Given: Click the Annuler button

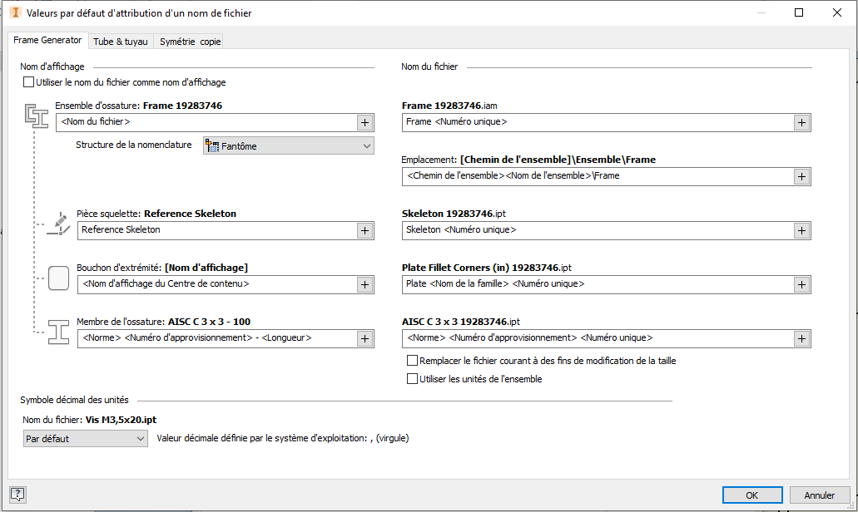Looking at the screenshot, I should (819, 495).
